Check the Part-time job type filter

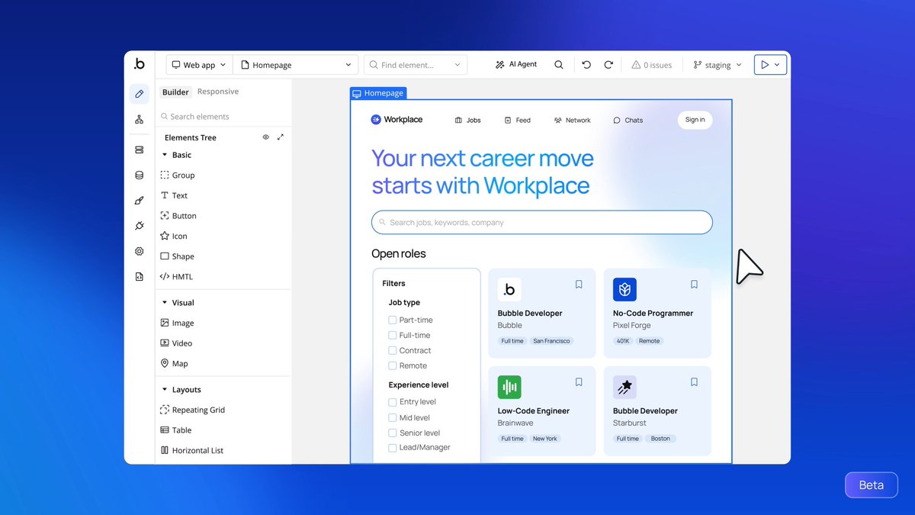coord(393,320)
